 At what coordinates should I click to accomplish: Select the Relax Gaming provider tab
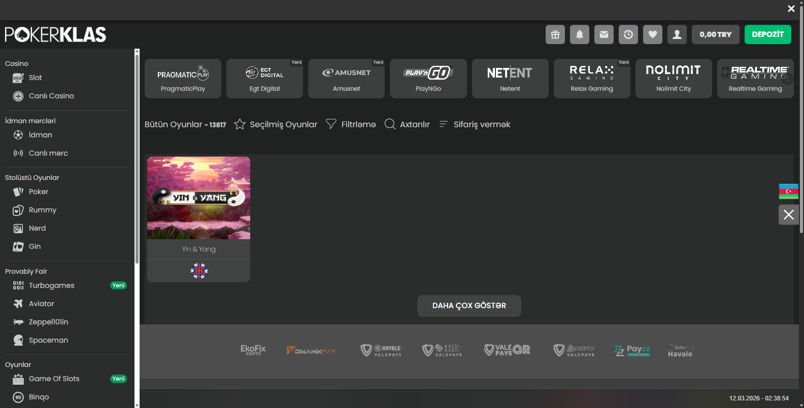(592, 79)
